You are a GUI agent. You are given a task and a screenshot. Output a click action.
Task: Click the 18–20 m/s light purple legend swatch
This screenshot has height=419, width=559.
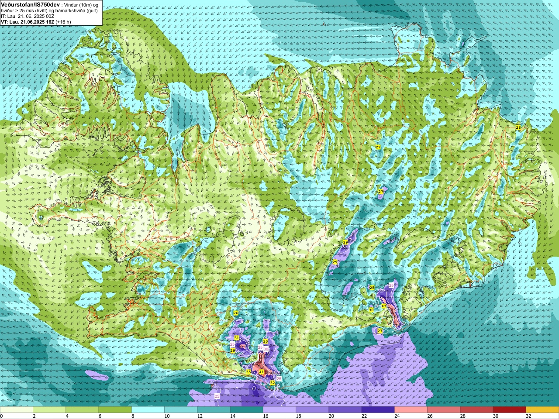pos(312,410)
